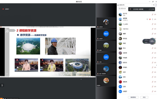Click the shield icon on the host row
The height and width of the screenshot is (99, 157).
[x=147, y=19]
